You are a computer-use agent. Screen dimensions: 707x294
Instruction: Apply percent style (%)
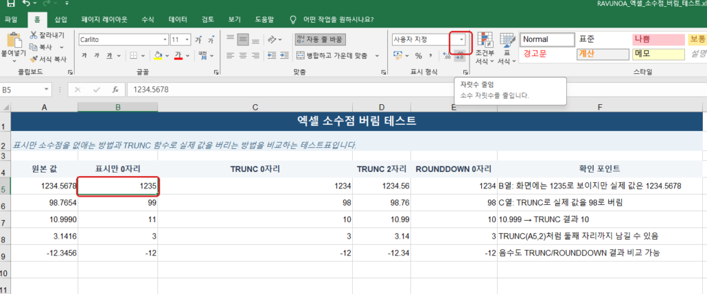tap(418, 55)
